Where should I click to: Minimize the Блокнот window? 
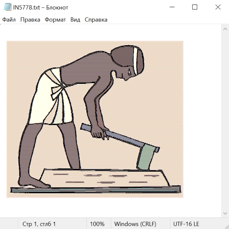[x=172, y=7]
